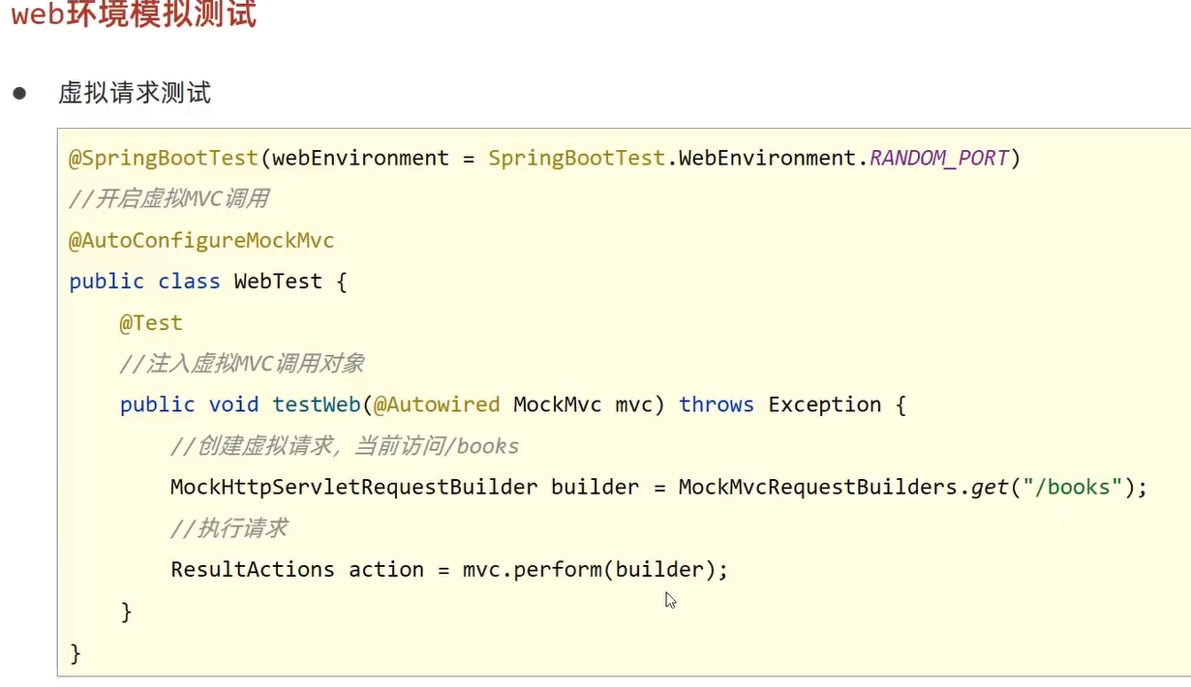Click the throws keyword
The width and height of the screenshot is (1191, 687).
[x=717, y=404]
